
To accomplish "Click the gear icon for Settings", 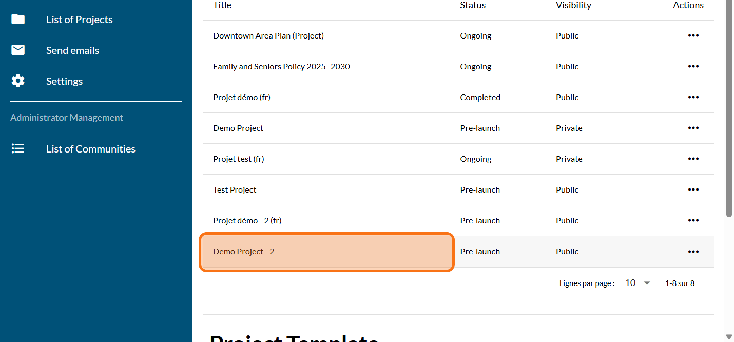I will pos(18,81).
